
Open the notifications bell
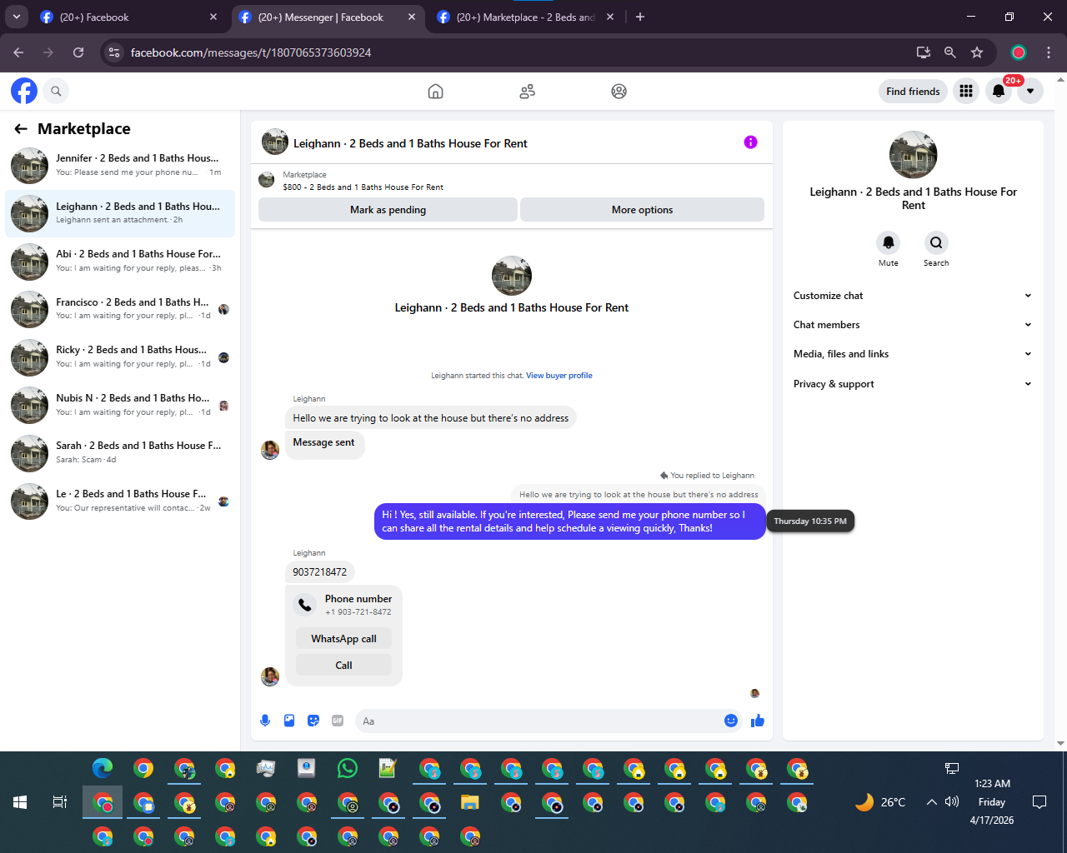click(x=999, y=91)
